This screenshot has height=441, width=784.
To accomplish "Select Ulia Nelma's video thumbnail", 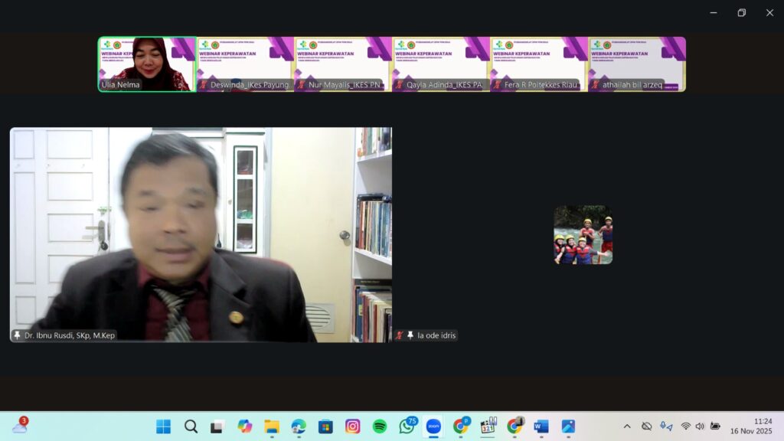I will coord(147,64).
